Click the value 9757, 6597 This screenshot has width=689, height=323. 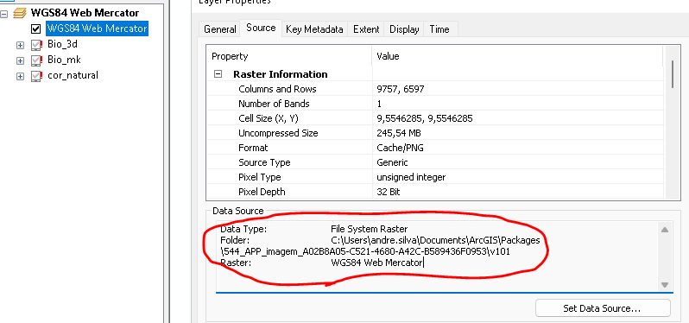pos(401,89)
